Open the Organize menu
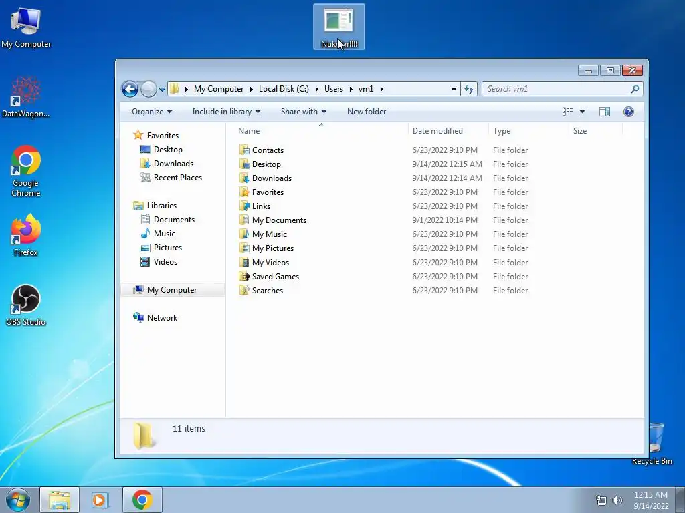The height and width of the screenshot is (513, 685). 152,112
